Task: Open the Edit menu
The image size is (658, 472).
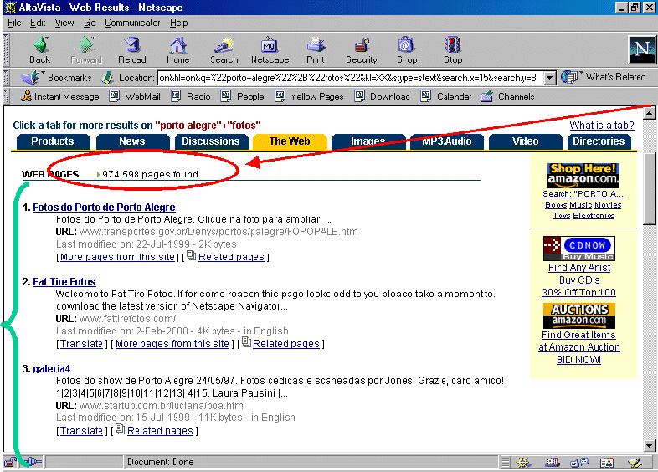Action: [38, 23]
